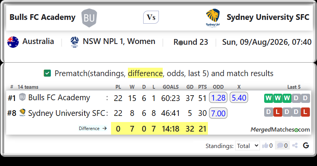Click the GOALS column header
Viewport: 317px width, 166px height.
click(171, 87)
